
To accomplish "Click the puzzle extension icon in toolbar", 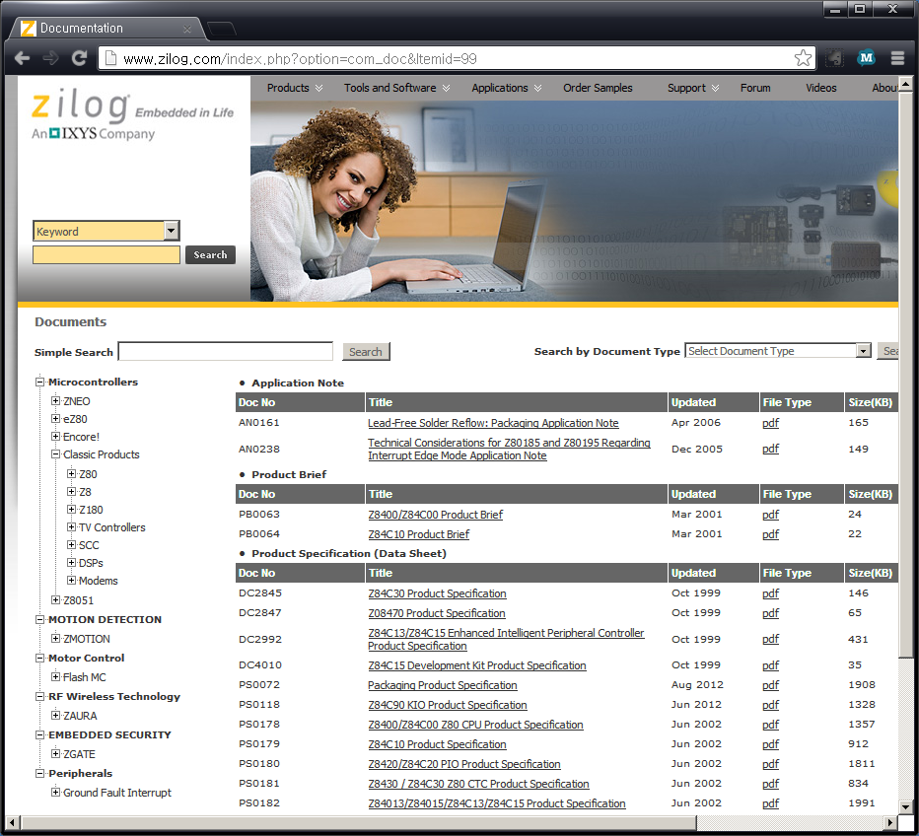I will coord(834,58).
